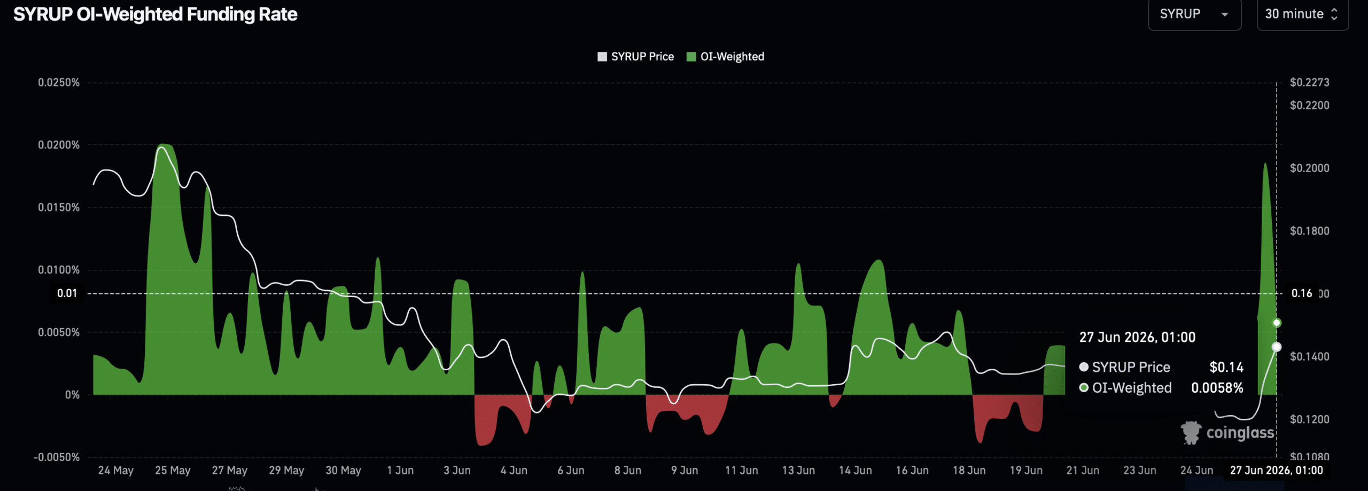Click the 16 Jun date on the time axis
The width and height of the screenshot is (1368, 491).
click(x=912, y=470)
